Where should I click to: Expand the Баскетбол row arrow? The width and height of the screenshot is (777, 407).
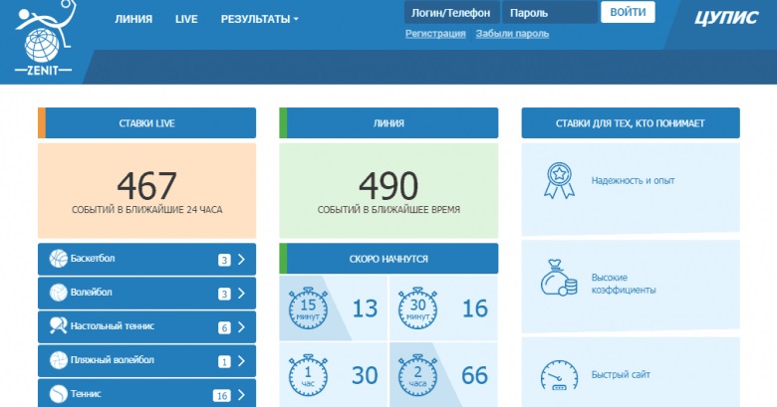click(241, 261)
